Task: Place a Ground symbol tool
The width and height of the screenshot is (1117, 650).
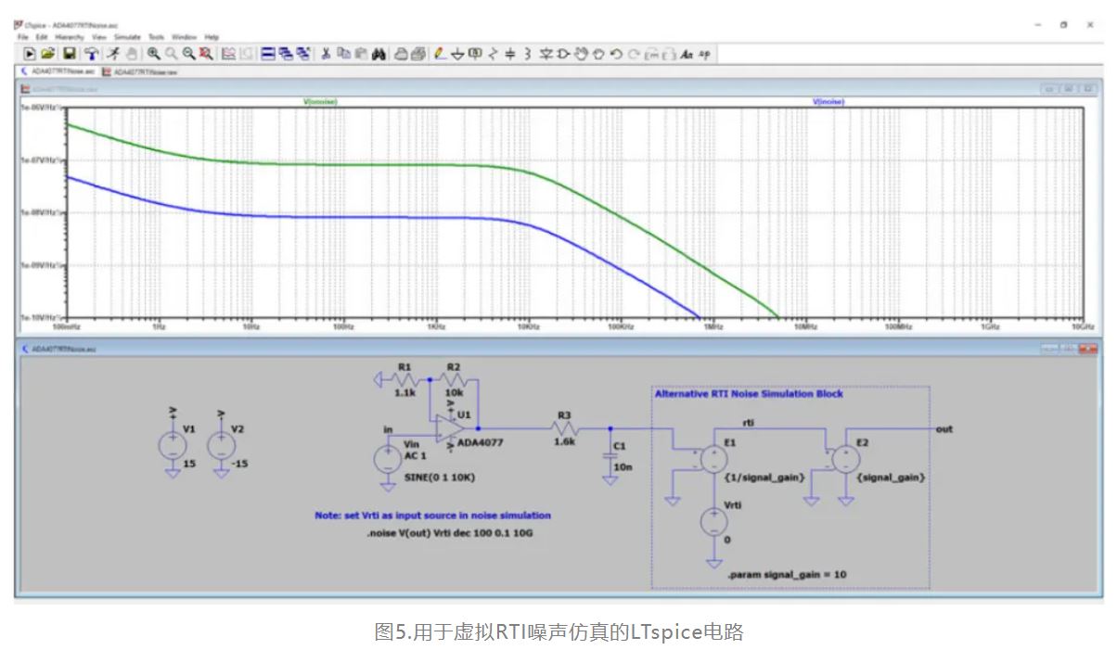Action: pos(457,54)
